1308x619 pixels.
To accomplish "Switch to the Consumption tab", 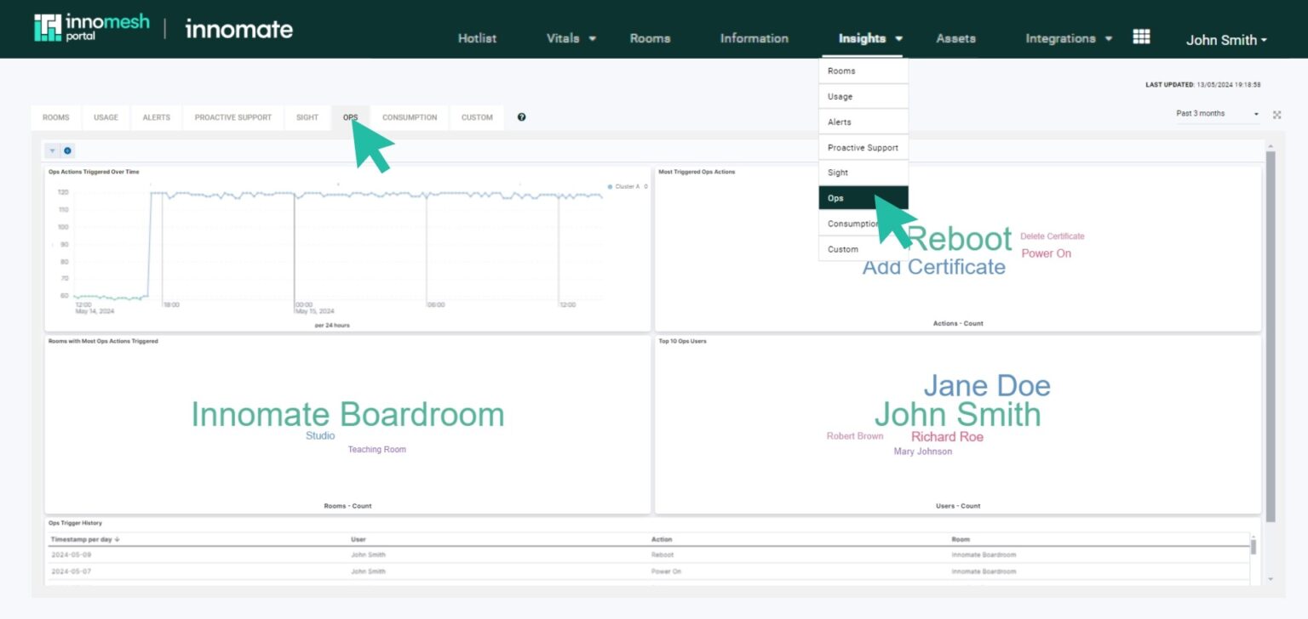I will click(x=409, y=117).
